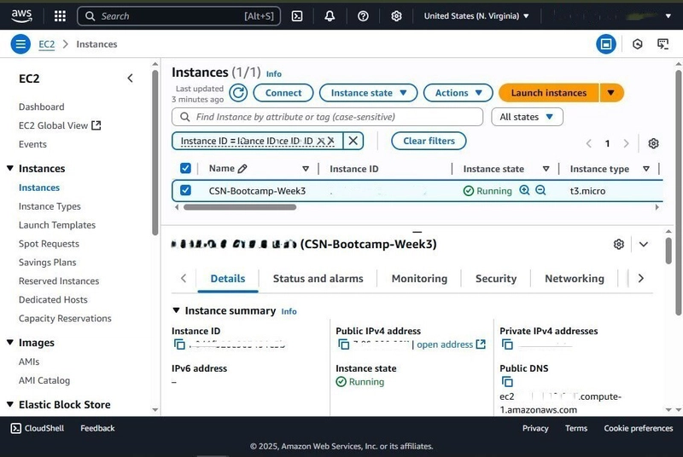Image resolution: width=683 pixels, height=457 pixels.
Task: Open the notifications bell
Action: pyautogui.click(x=330, y=16)
